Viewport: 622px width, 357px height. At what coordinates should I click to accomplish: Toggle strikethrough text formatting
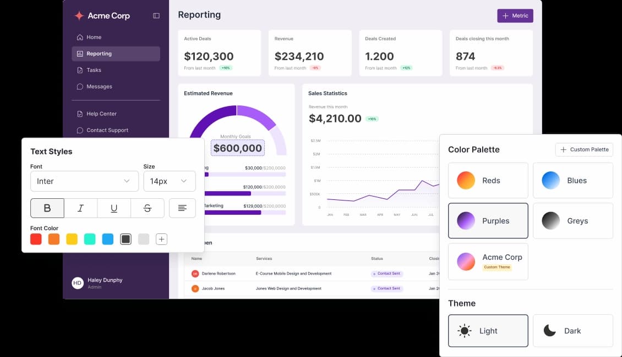tap(147, 208)
